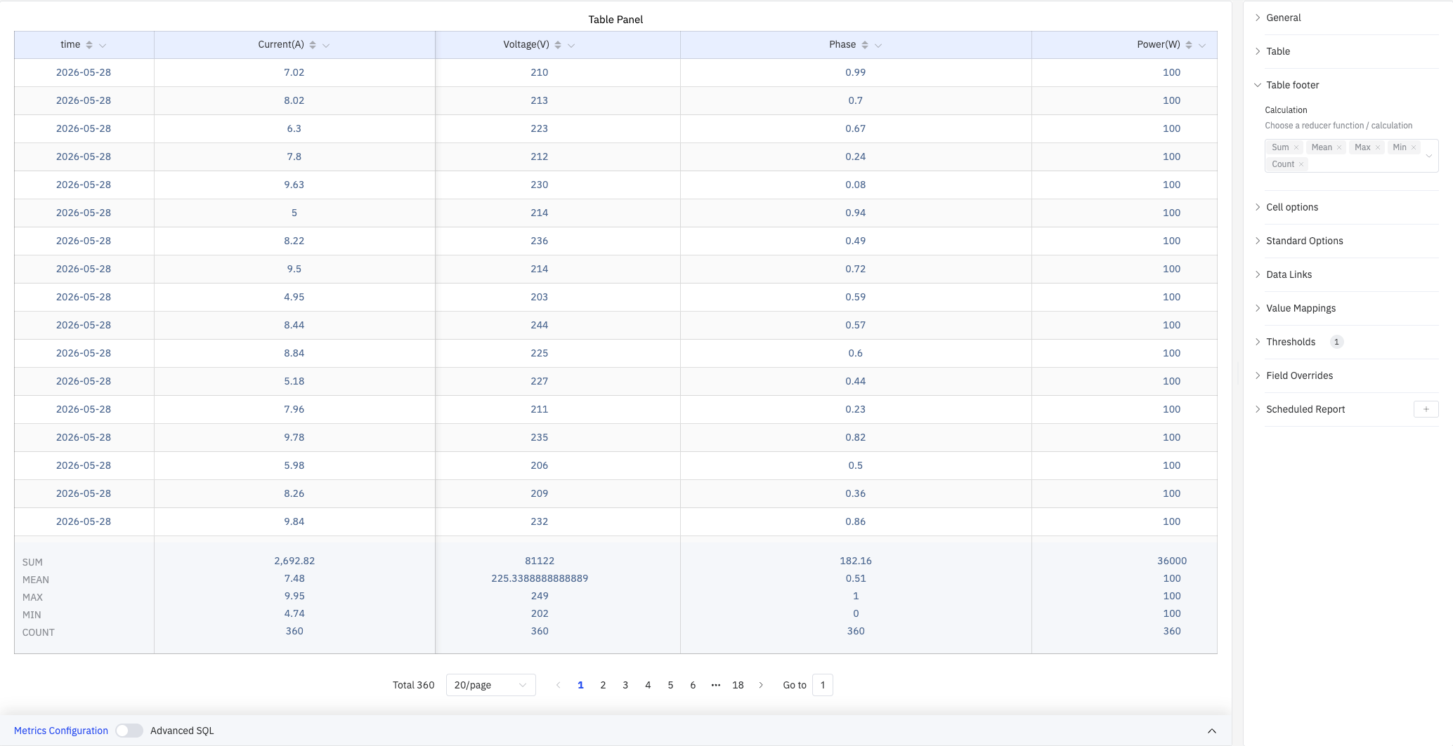This screenshot has width=1453, height=746.
Task: Click the phase cell 0.99
Action: (856, 72)
